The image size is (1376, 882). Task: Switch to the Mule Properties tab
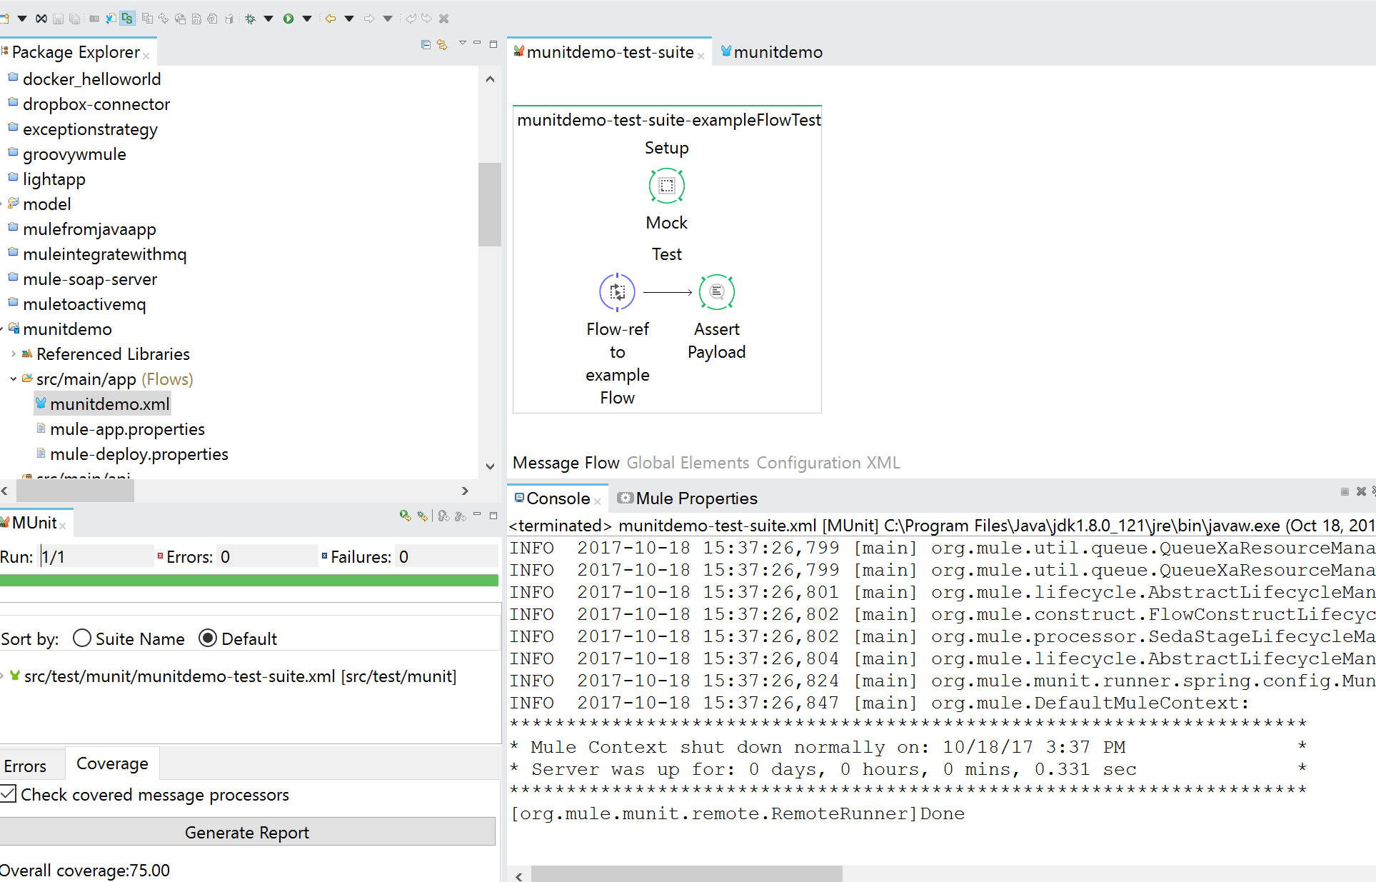coord(688,498)
